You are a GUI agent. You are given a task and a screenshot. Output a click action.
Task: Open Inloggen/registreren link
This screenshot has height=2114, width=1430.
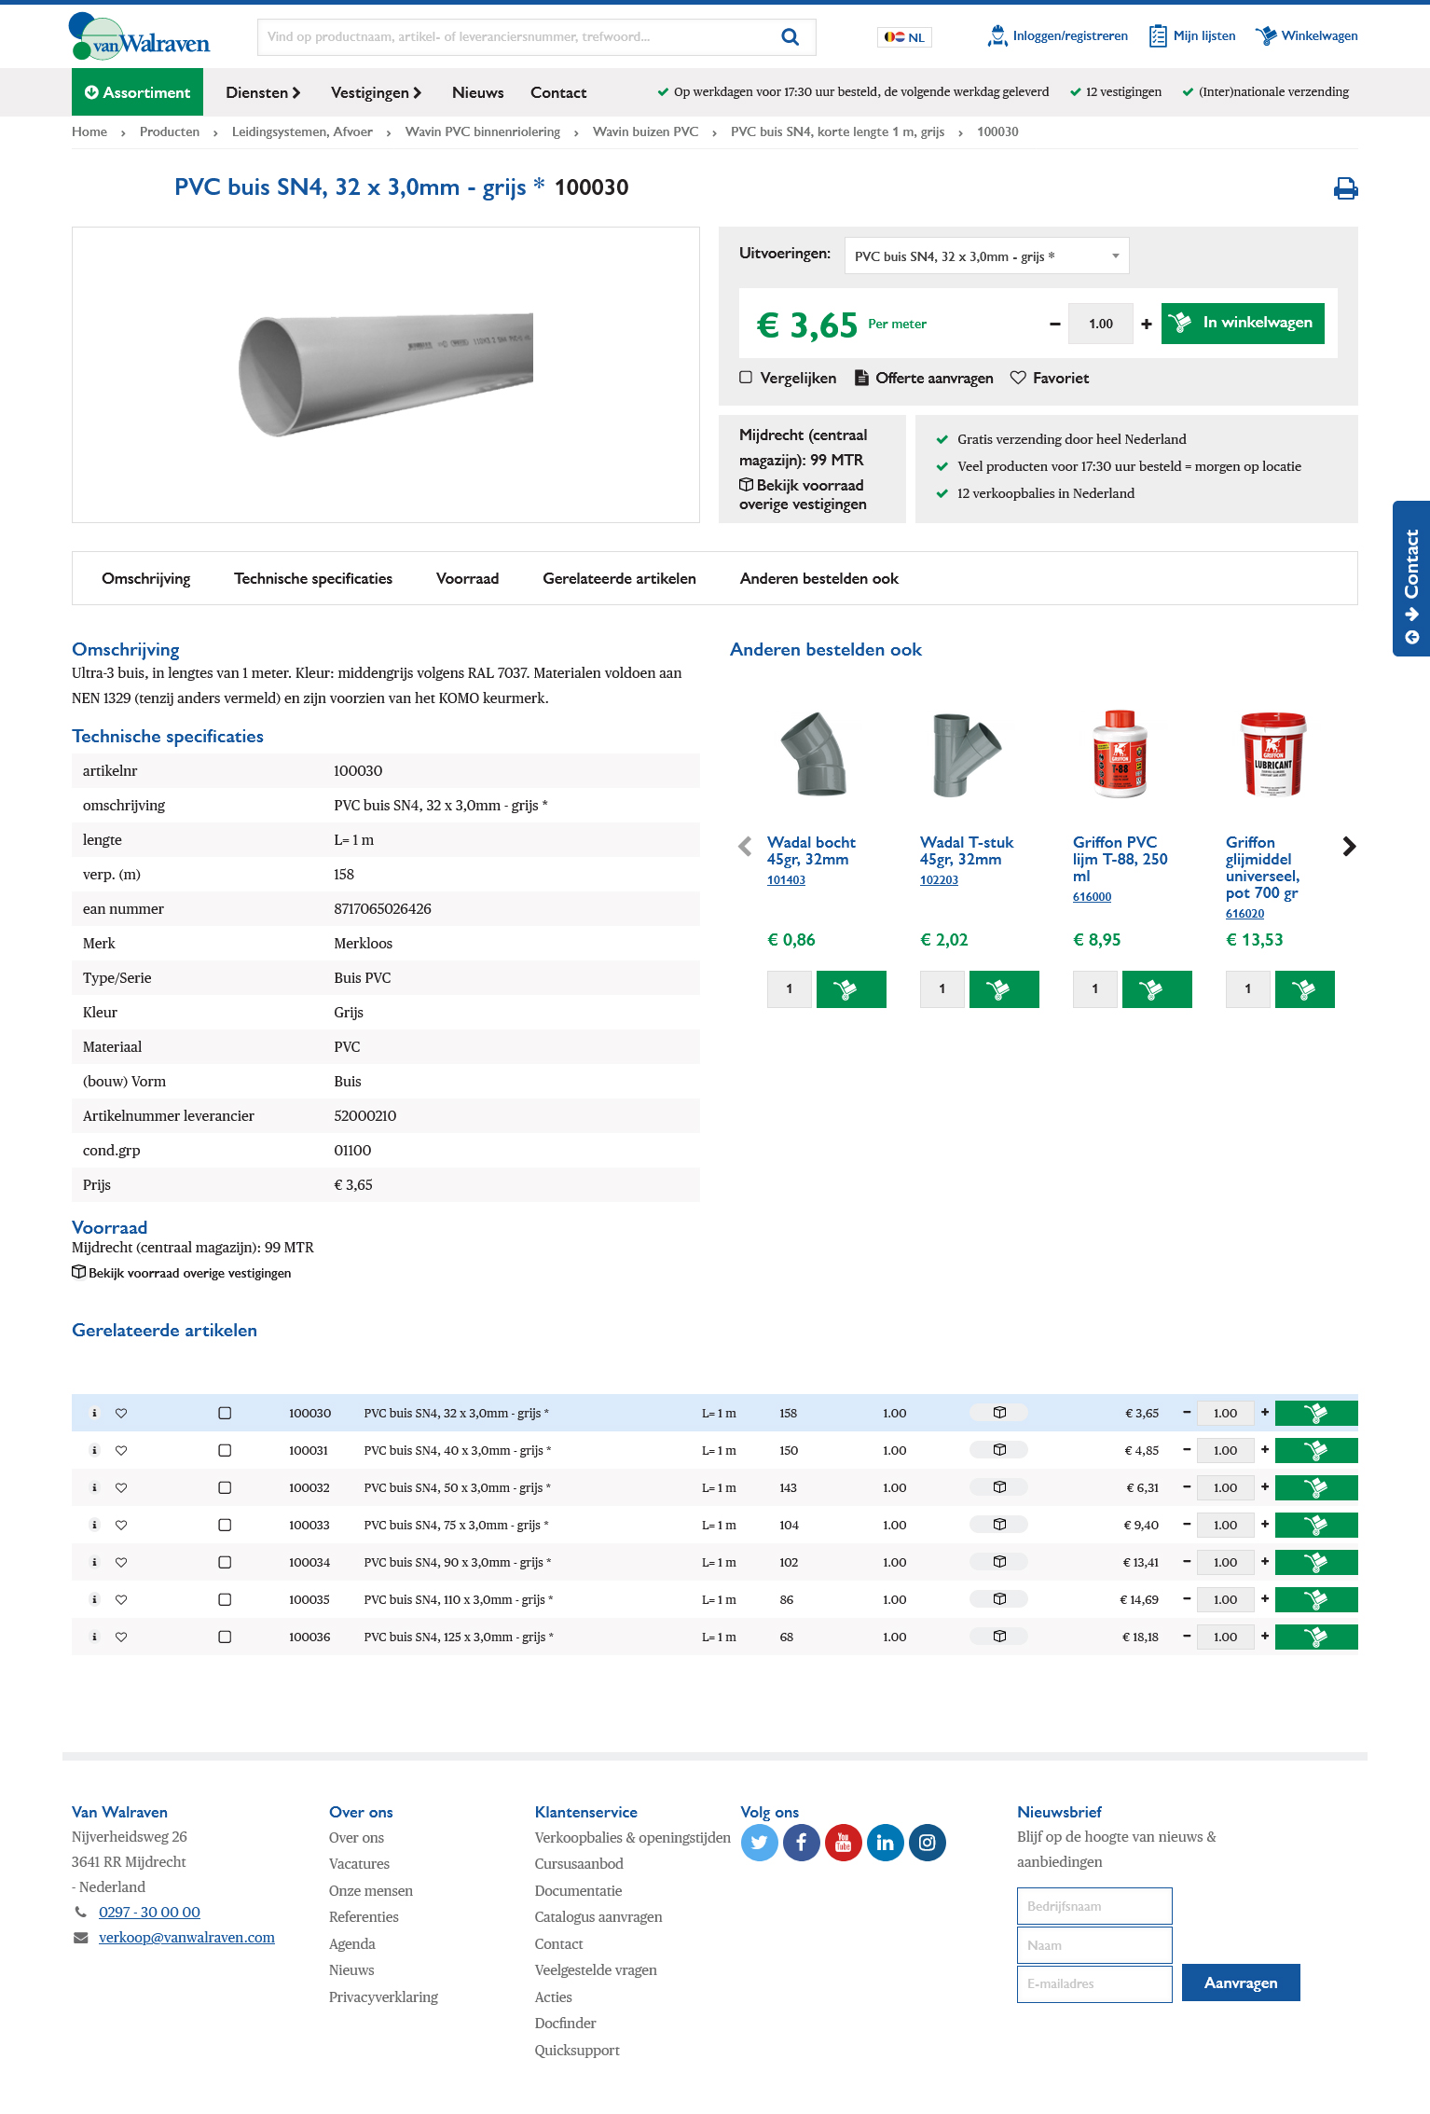1058,36
